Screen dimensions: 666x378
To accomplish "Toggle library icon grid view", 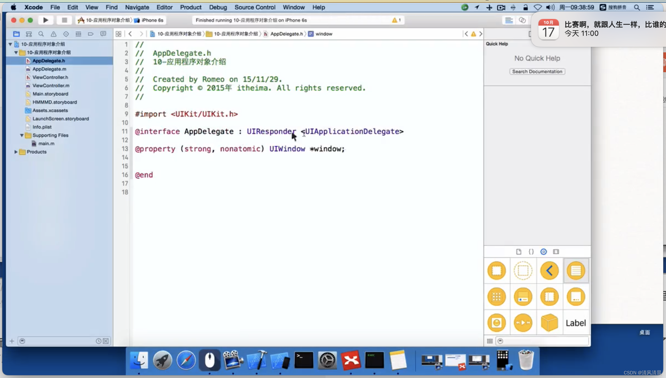I will 490,341.
